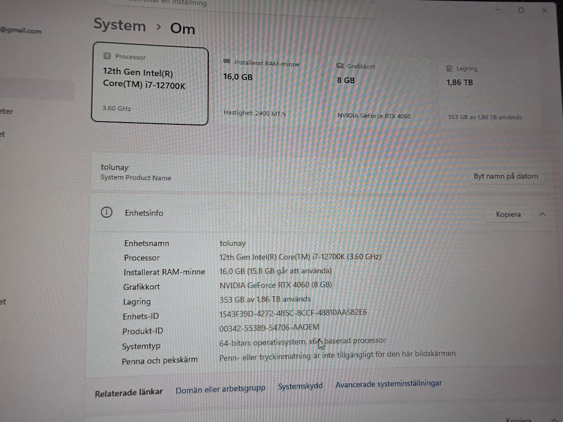Close the Settings window
Screen dimensions: 563x422
(x=545, y=11)
